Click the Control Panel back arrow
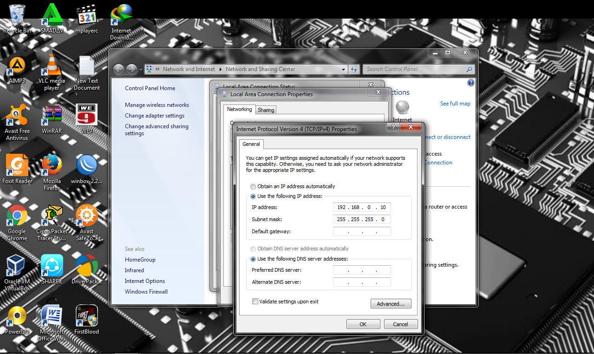594x354 pixels. coord(119,69)
